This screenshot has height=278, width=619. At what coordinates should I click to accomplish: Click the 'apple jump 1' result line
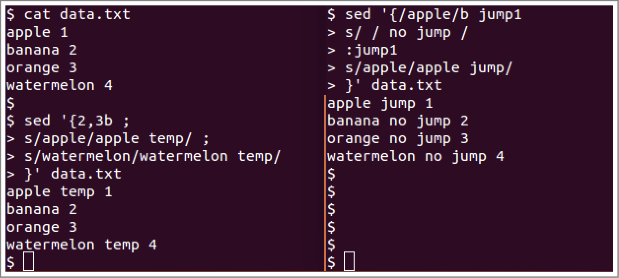(x=380, y=103)
